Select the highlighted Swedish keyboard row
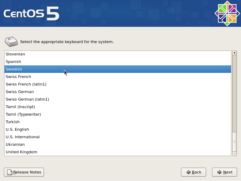Screen dimensions: 241x181 click(x=118, y=69)
